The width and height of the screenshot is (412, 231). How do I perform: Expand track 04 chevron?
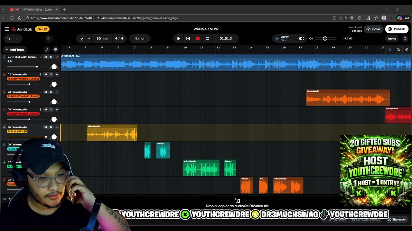click(x=57, y=109)
